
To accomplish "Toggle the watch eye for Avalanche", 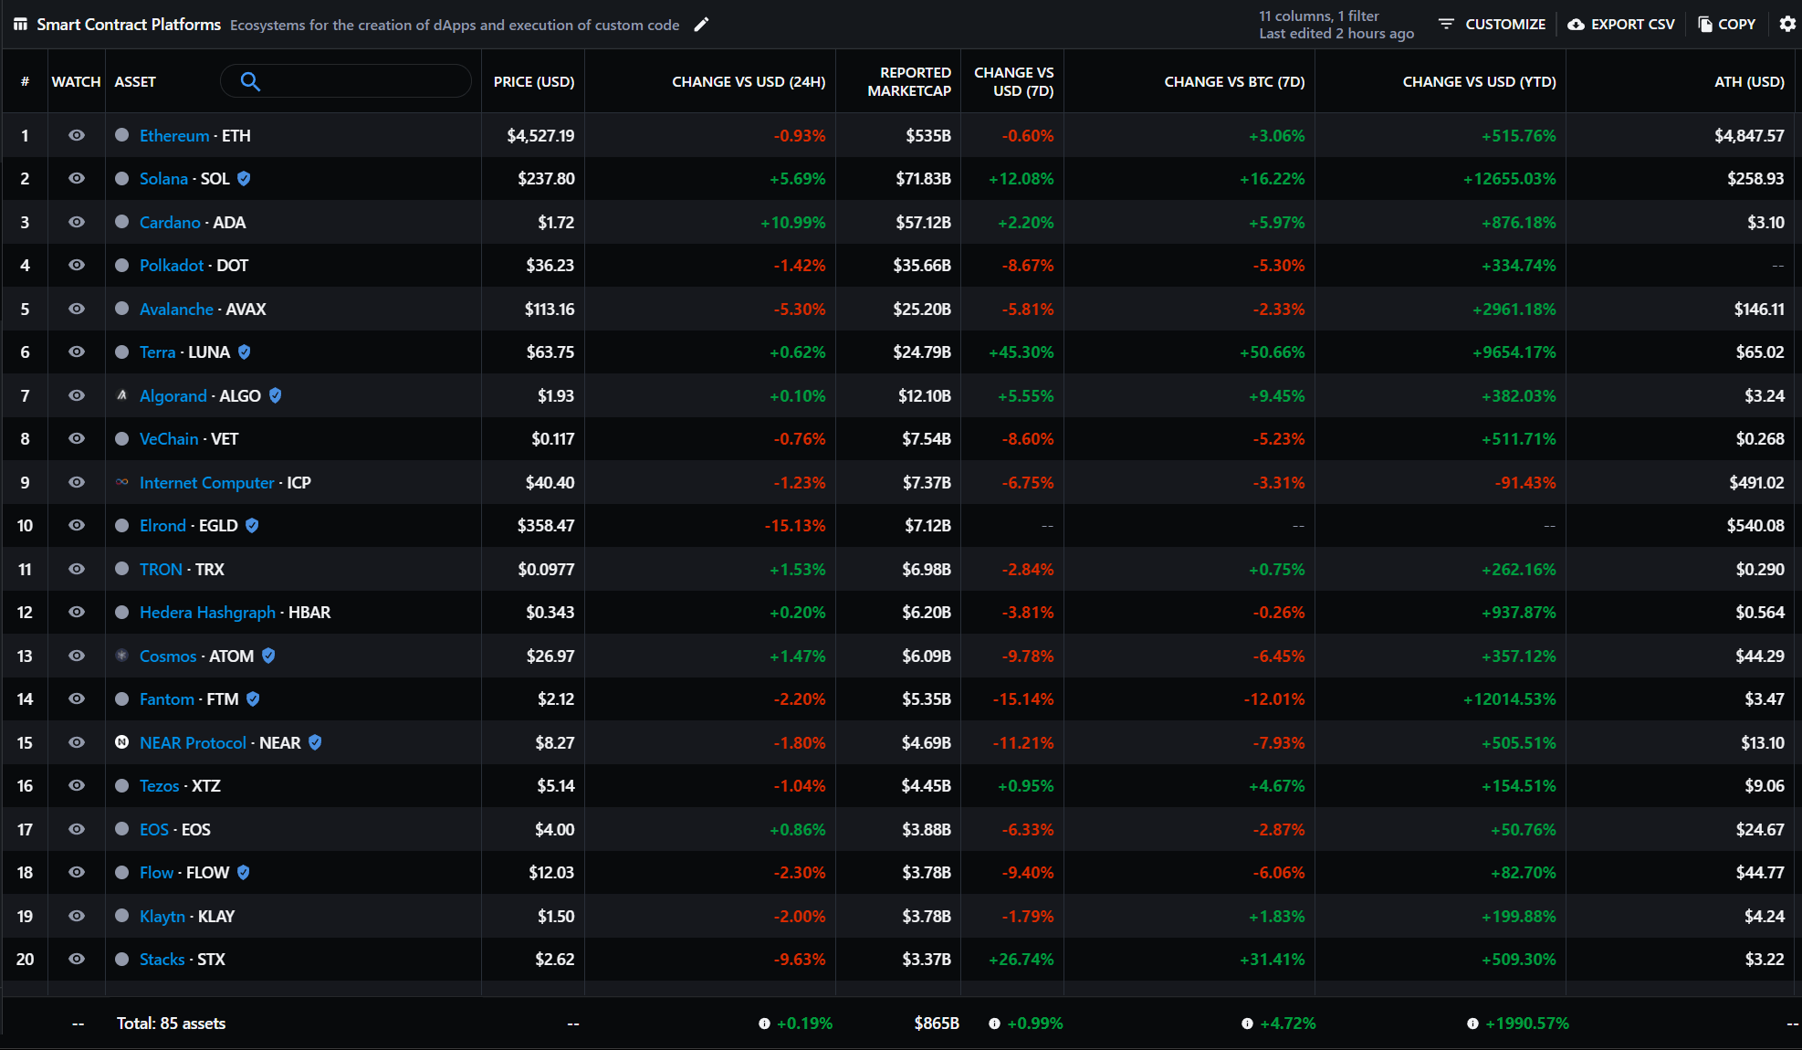I will coord(77,309).
